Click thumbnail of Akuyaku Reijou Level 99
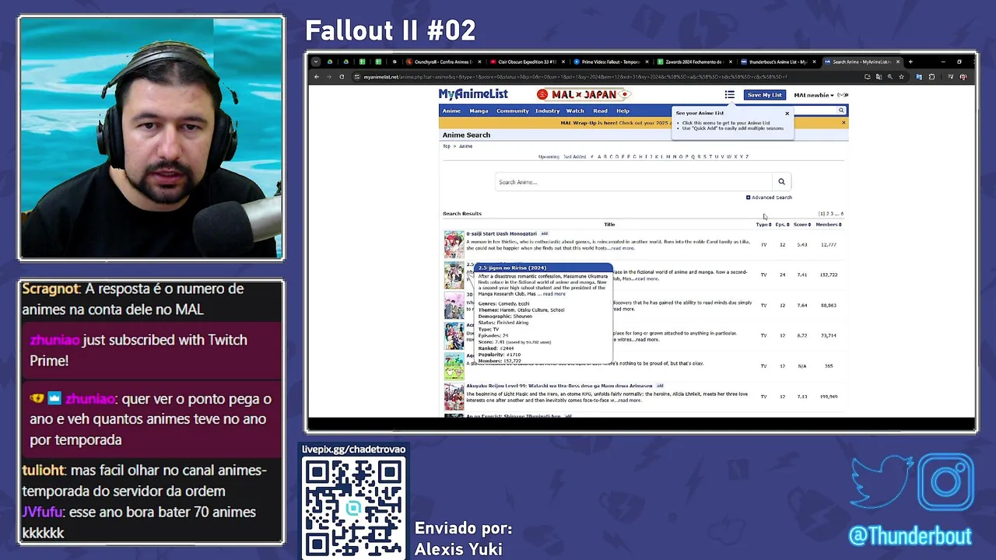Image resolution: width=996 pixels, height=560 pixels. (x=454, y=397)
